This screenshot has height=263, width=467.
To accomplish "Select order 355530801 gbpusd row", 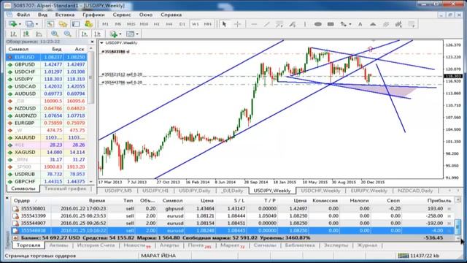I will pos(232,208).
